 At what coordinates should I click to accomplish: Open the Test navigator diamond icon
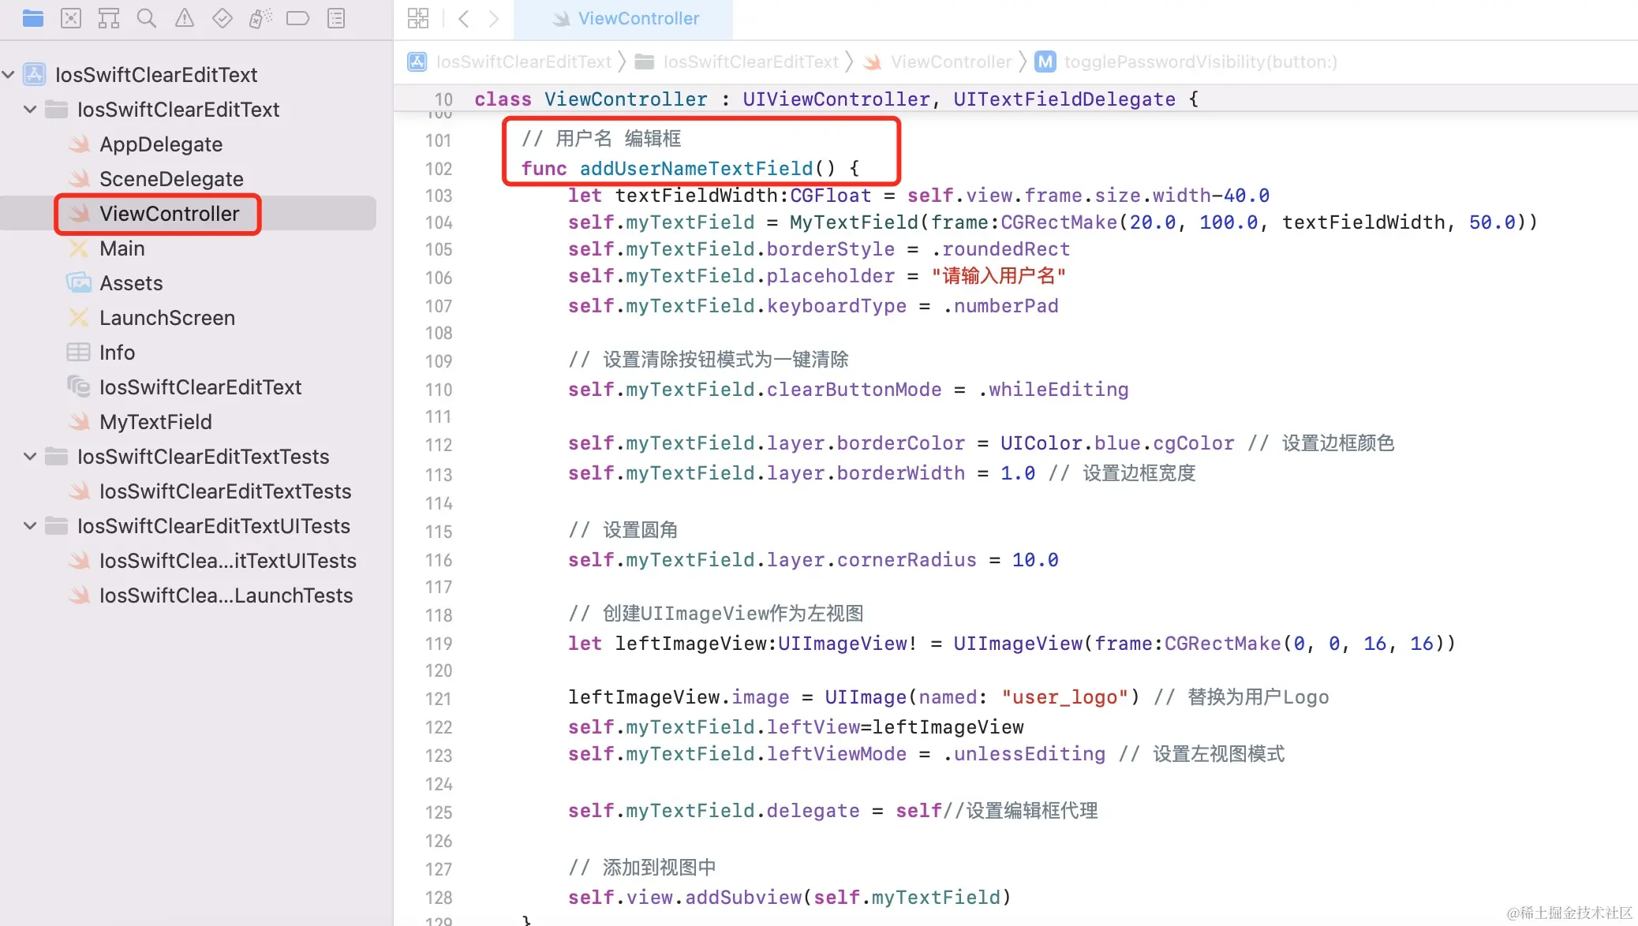click(x=223, y=18)
